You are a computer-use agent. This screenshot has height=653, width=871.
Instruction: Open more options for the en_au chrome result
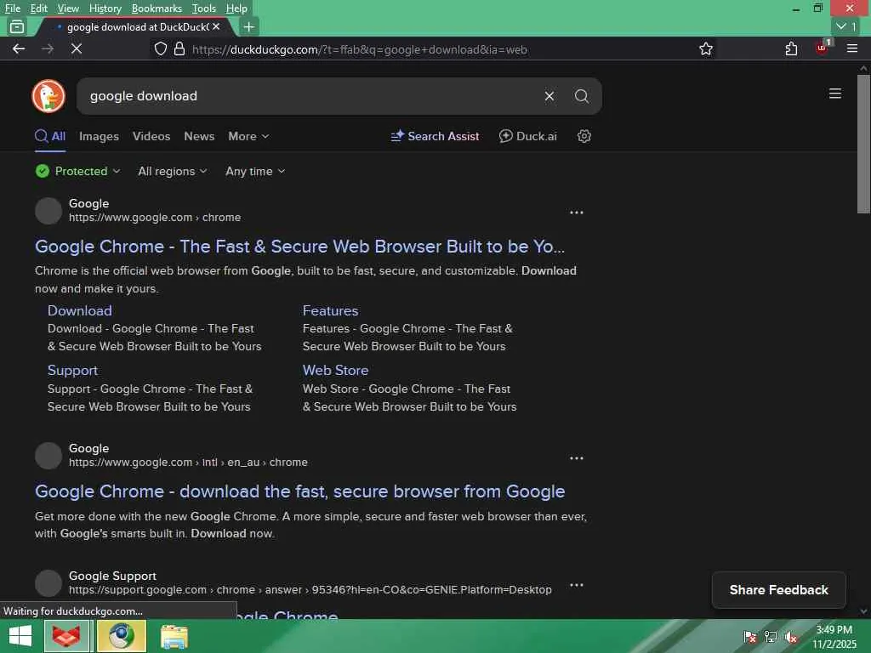click(x=576, y=458)
